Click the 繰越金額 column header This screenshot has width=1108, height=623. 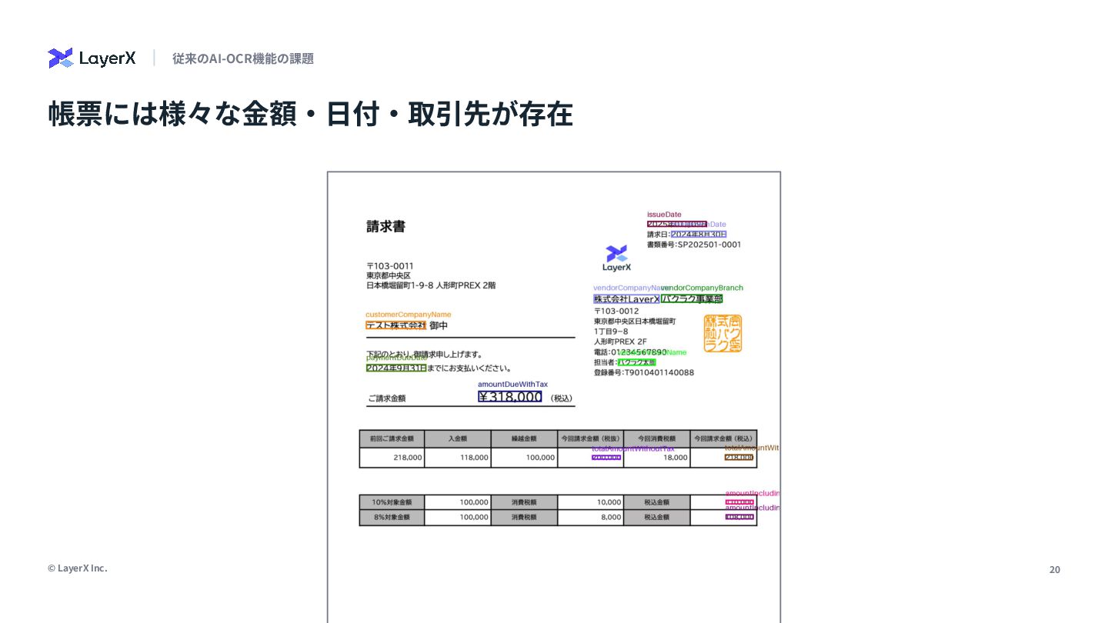tap(524, 438)
